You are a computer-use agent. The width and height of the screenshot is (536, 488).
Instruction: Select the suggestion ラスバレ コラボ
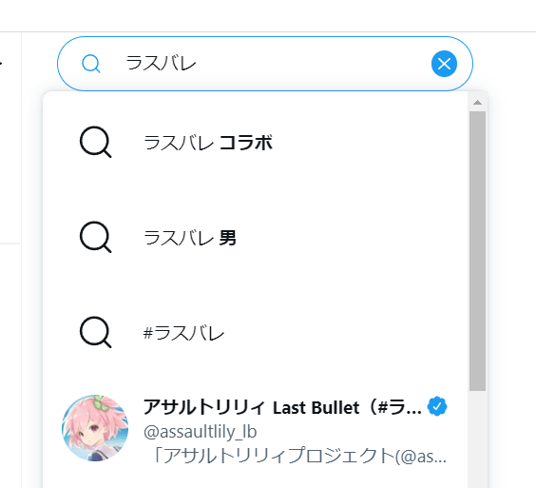[255, 143]
